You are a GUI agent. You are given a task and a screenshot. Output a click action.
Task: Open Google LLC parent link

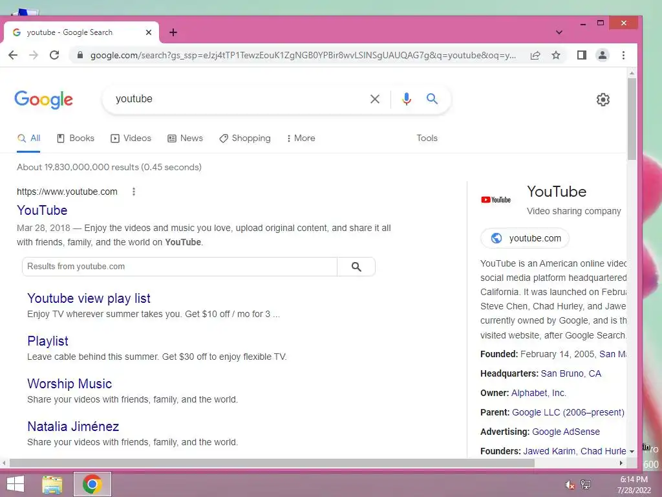click(568, 412)
